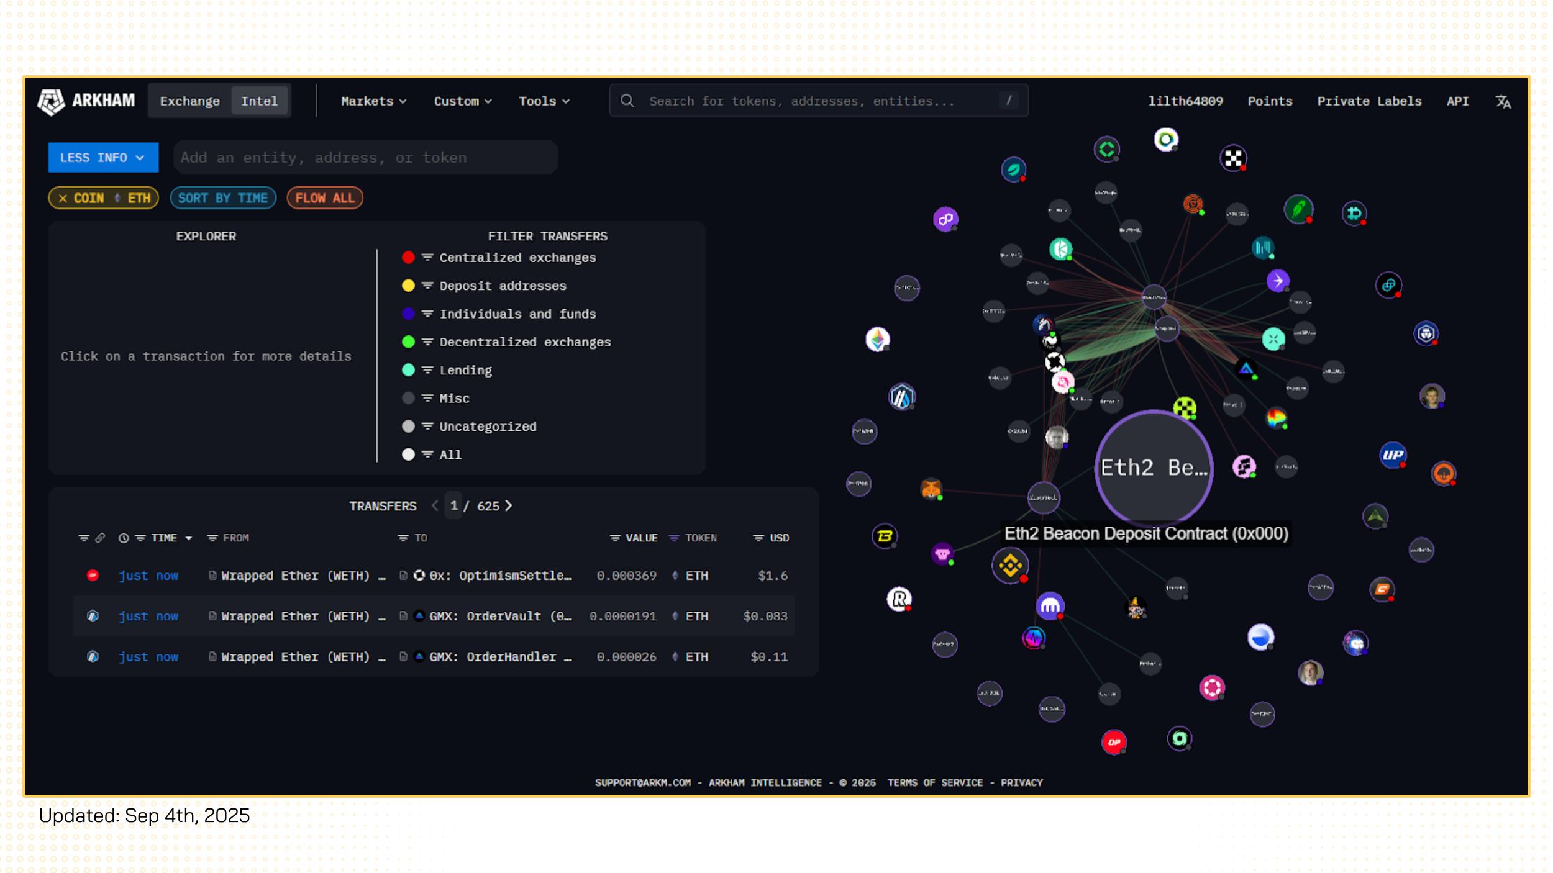Open SUPPORT@ARKM.COM footer link
This screenshot has width=1553, height=873.
tap(643, 782)
